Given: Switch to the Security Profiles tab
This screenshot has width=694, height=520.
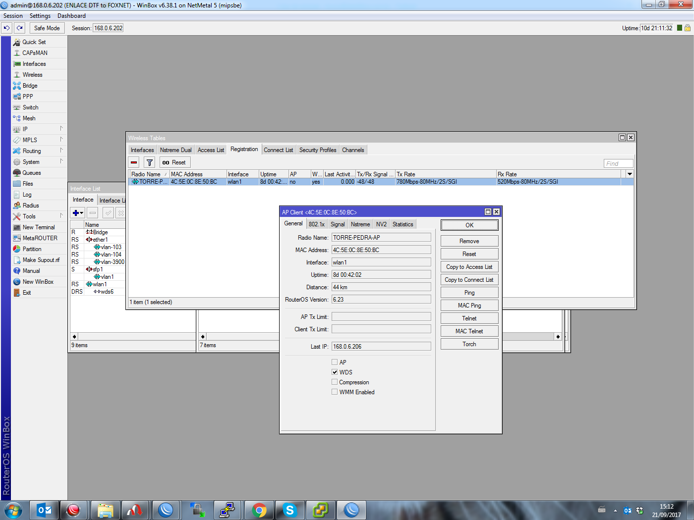Looking at the screenshot, I should [318, 150].
